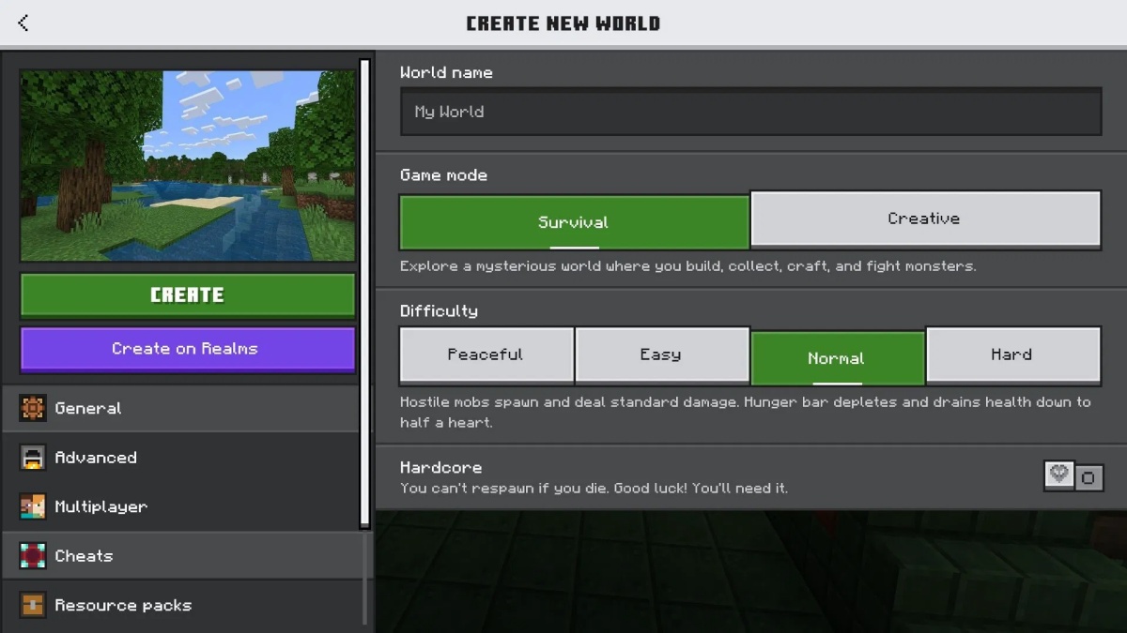The width and height of the screenshot is (1127, 633).
Task: Click the World name input field
Action: (749, 111)
